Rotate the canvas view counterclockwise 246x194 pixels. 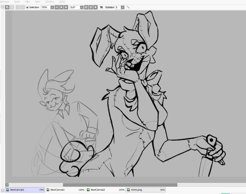[x=86, y=7]
